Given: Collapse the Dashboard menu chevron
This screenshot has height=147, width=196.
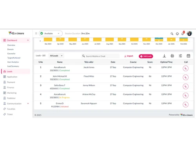Looking at the screenshot, I should click(28, 40).
